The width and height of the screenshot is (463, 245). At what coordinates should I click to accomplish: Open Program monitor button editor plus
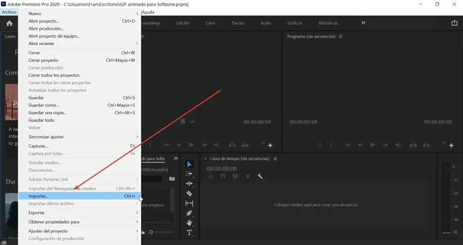[451, 145]
